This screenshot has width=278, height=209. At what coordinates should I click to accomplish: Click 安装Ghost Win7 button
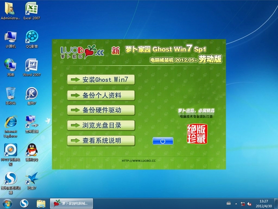(x=101, y=80)
